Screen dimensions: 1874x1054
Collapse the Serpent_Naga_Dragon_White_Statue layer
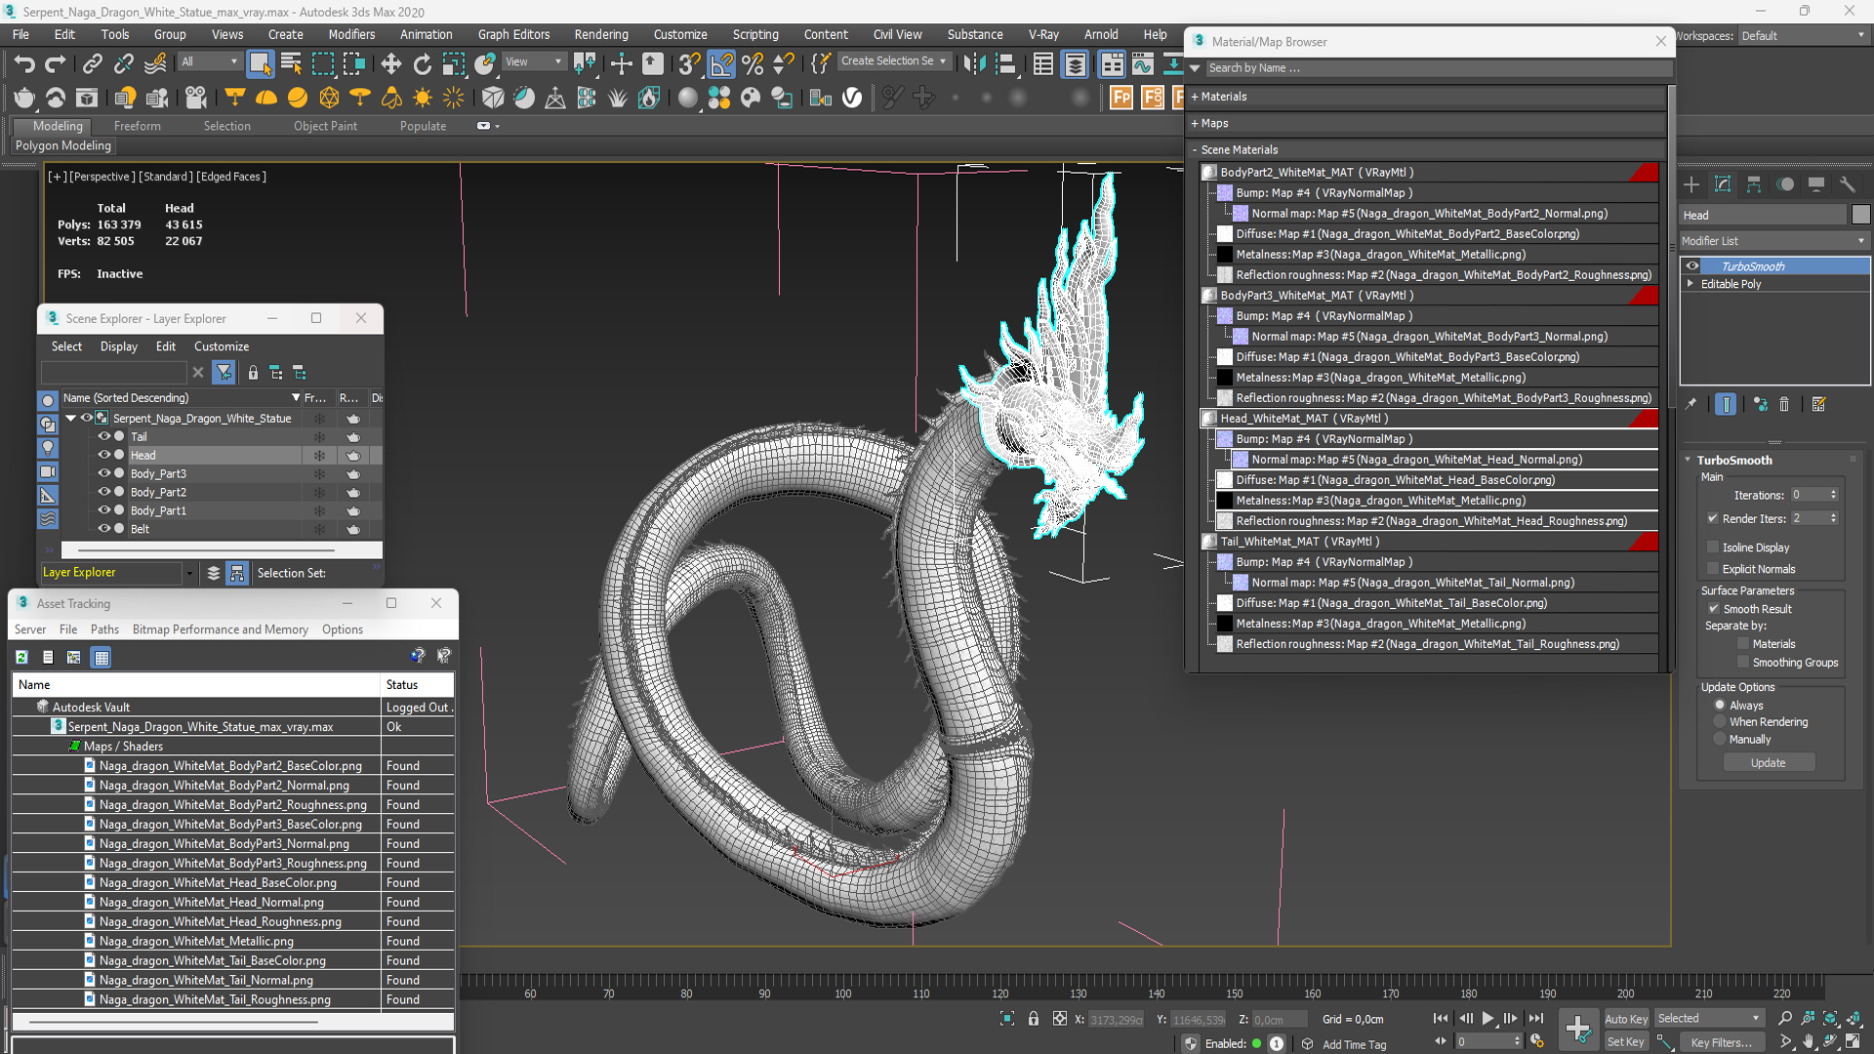click(71, 418)
